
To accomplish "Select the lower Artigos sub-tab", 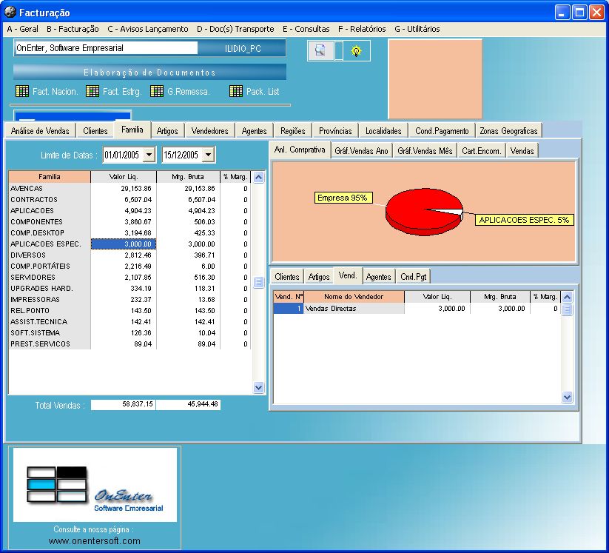I will click(319, 277).
